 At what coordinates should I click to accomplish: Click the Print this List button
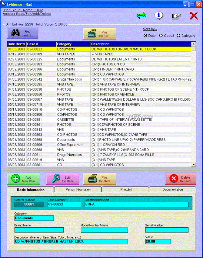100,34
